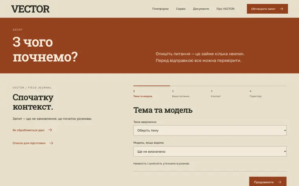Select step 3 Контакт

(216, 94)
